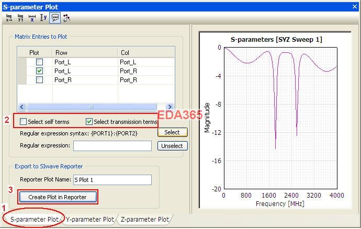Check the Port_R to Port_R plot checkbox
The image size is (361, 229).
point(39,80)
